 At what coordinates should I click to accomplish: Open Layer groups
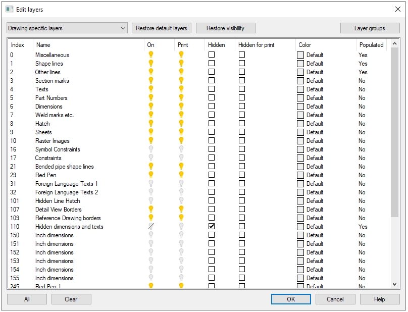point(370,28)
